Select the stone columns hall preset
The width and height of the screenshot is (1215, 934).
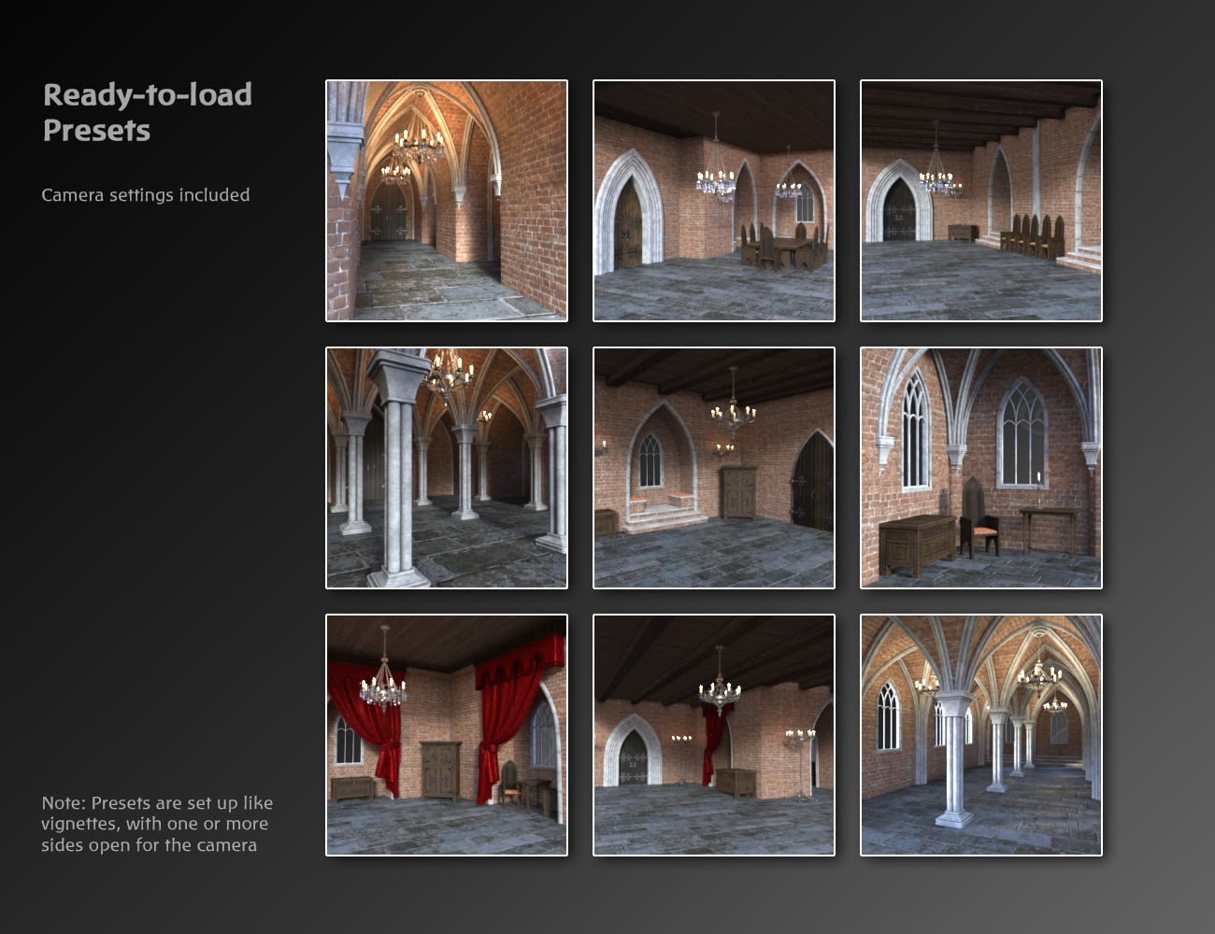(446, 468)
